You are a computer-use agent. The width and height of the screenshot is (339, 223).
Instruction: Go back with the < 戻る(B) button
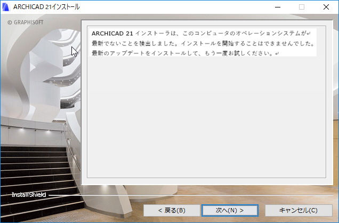[172, 210]
